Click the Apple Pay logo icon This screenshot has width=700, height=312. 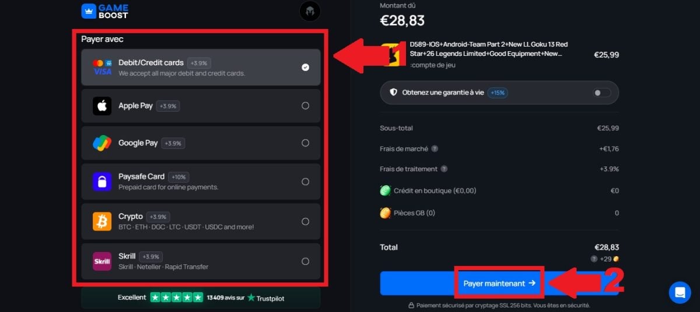(102, 106)
